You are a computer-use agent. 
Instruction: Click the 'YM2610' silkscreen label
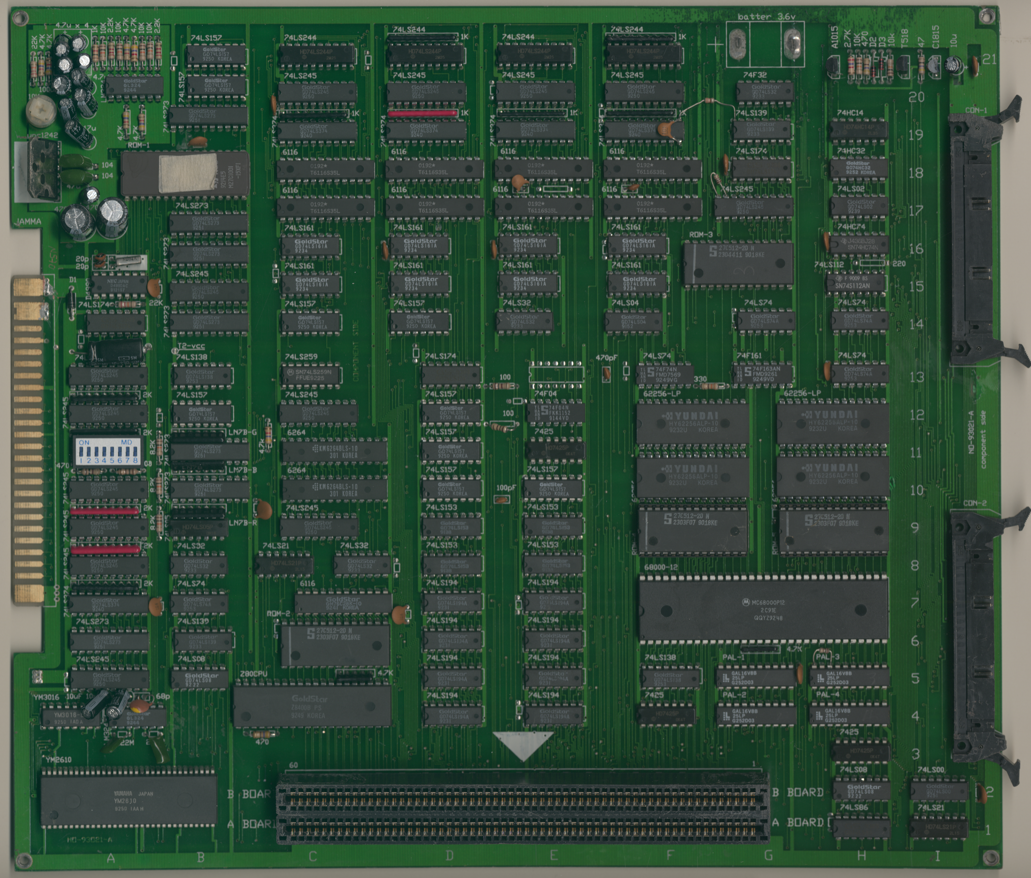(58, 760)
